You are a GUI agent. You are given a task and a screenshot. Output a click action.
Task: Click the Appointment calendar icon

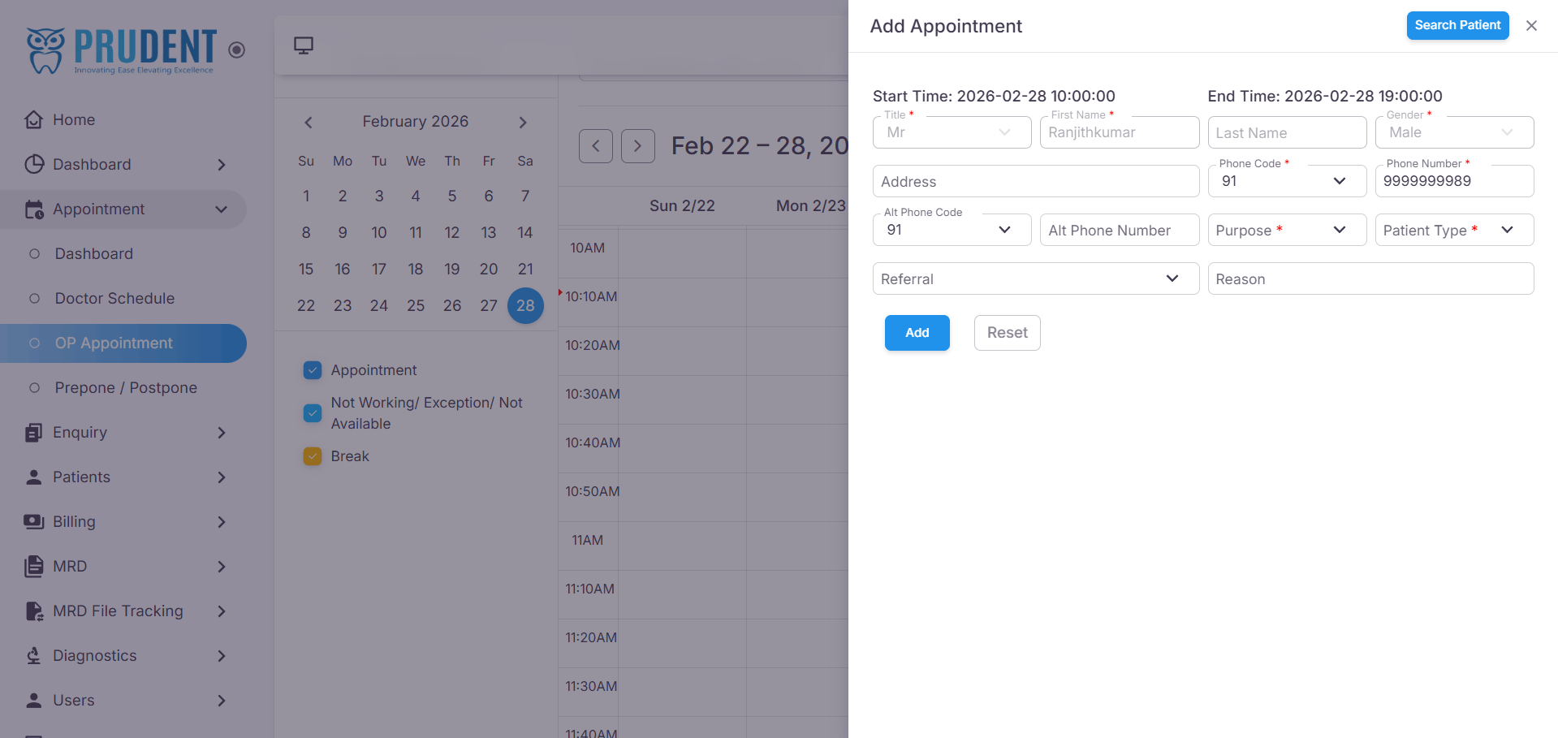coord(33,209)
